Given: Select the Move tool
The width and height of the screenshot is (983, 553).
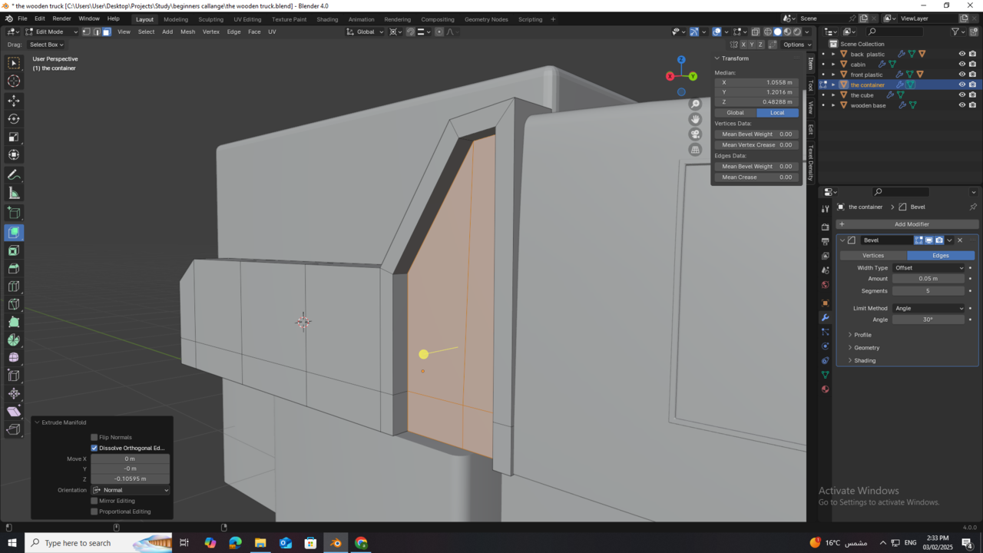Looking at the screenshot, I should [x=13, y=100].
